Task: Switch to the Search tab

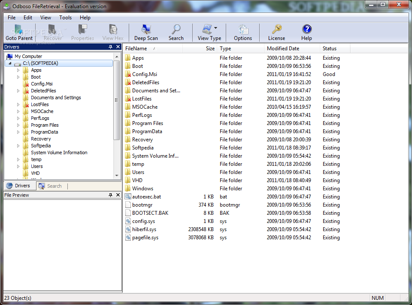Action: (50, 186)
